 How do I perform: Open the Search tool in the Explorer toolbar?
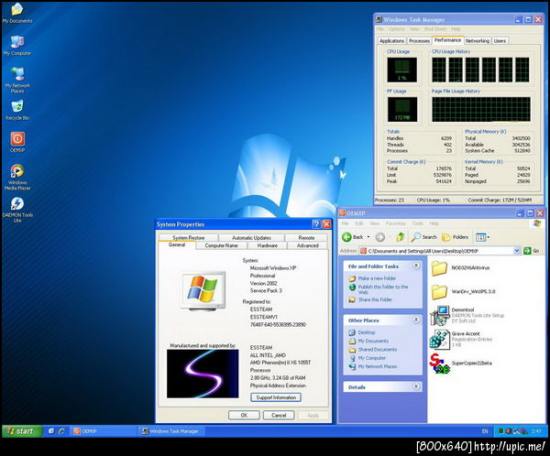(424, 237)
